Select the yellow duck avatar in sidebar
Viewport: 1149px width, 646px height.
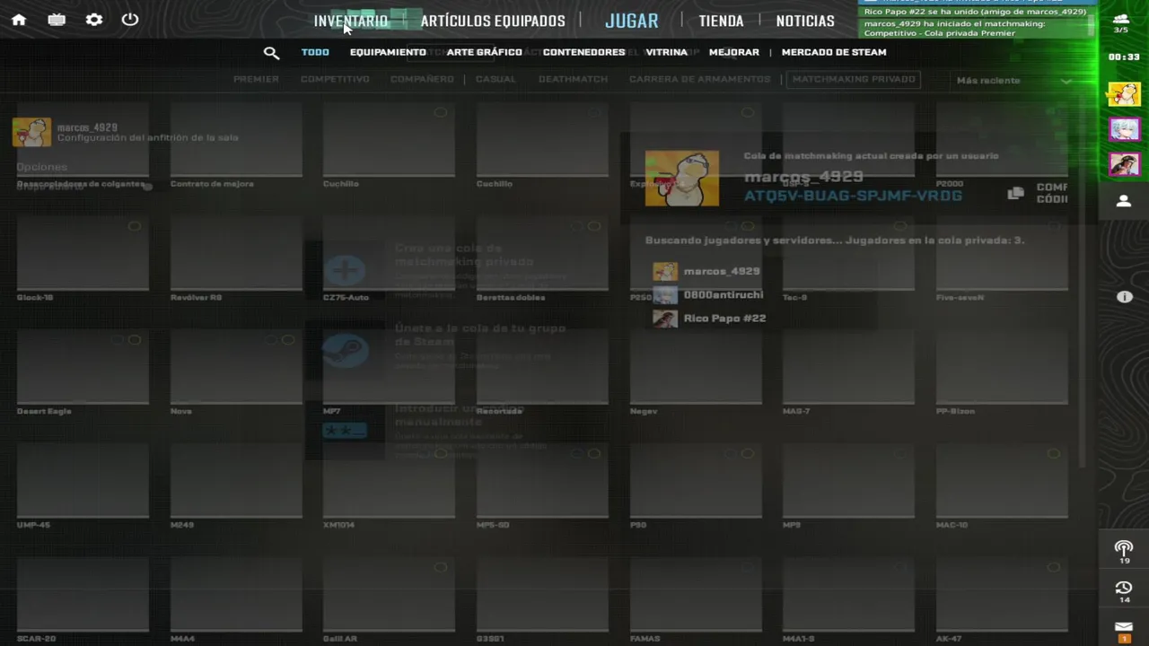(1124, 93)
